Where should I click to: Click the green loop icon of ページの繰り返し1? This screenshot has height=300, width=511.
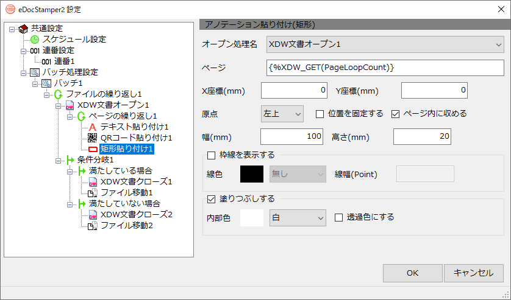coord(81,116)
